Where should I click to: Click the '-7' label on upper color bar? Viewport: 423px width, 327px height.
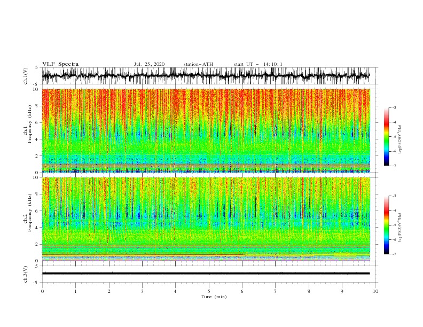394,166
